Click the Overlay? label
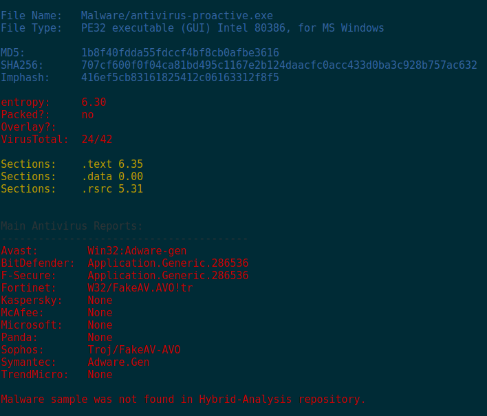 [x=28, y=127]
